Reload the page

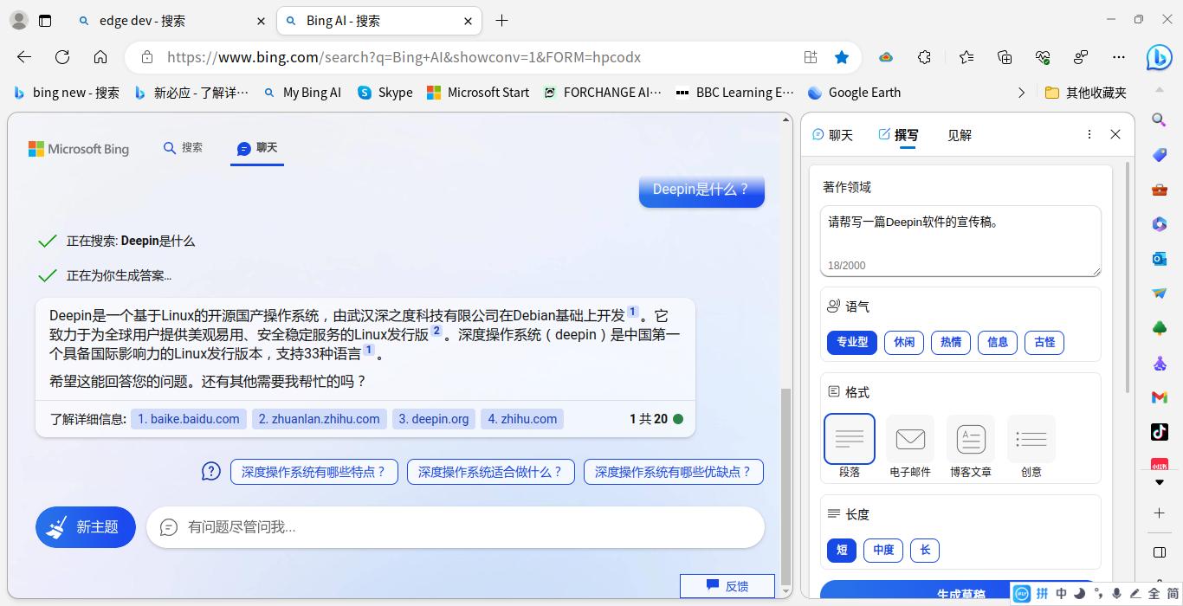click(62, 57)
